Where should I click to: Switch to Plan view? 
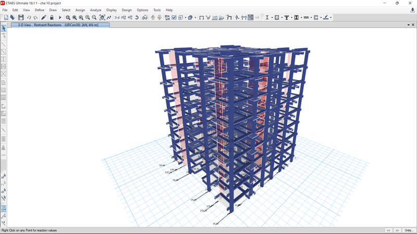point(124,18)
